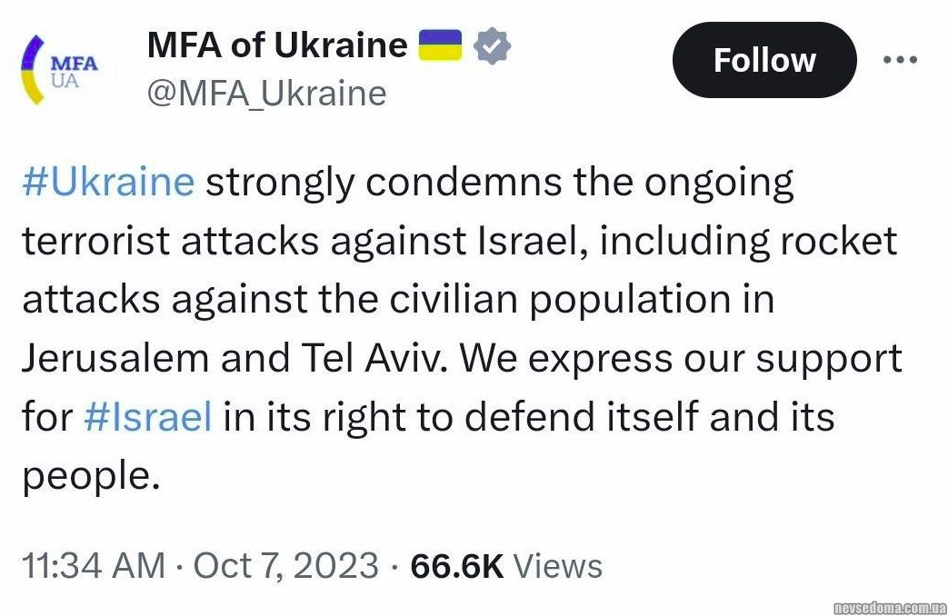The width and height of the screenshot is (948, 616).
Task: Click the Oct 7, 2023 date
Action: pyautogui.click(x=285, y=565)
